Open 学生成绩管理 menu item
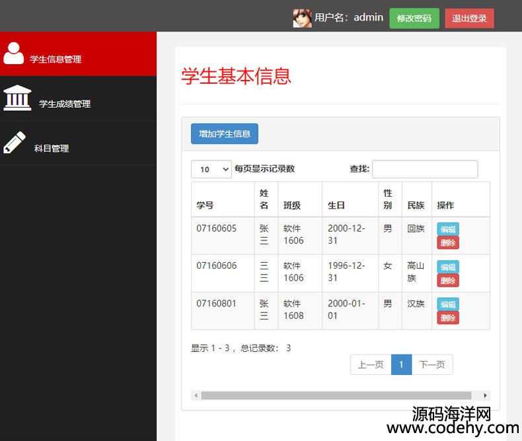This screenshot has width=522, height=441. (78, 98)
